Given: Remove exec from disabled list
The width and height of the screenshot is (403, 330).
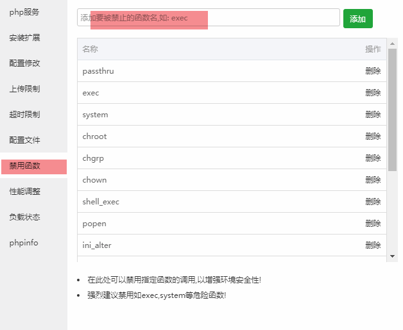Looking at the screenshot, I should [x=373, y=93].
